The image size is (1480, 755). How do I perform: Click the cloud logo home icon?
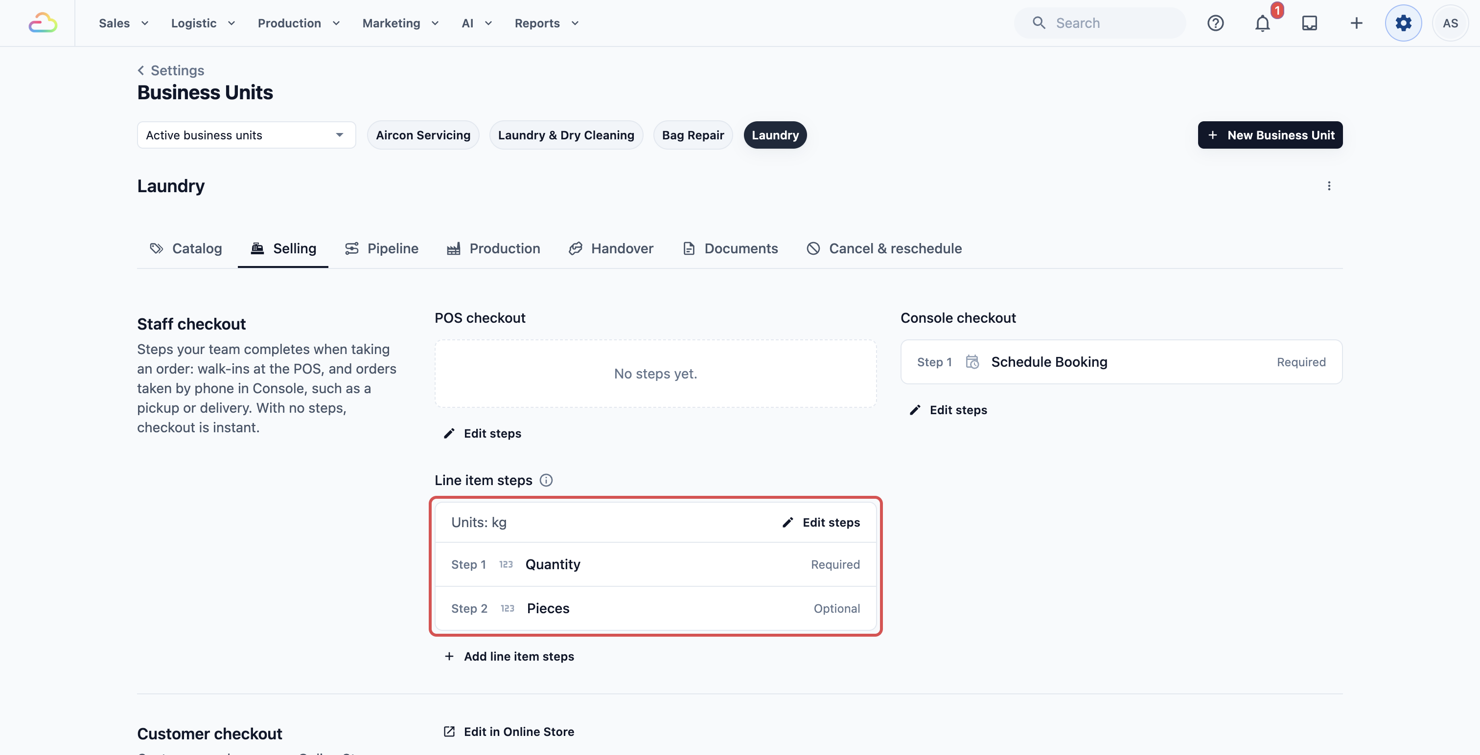[43, 23]
